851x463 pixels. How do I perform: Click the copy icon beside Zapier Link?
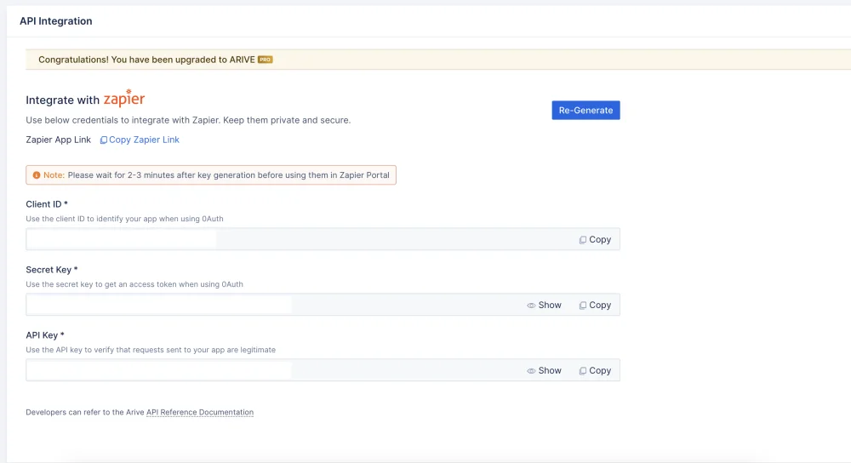pos(104,140)
